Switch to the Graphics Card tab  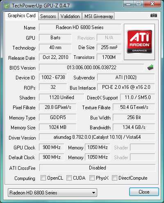22,16
